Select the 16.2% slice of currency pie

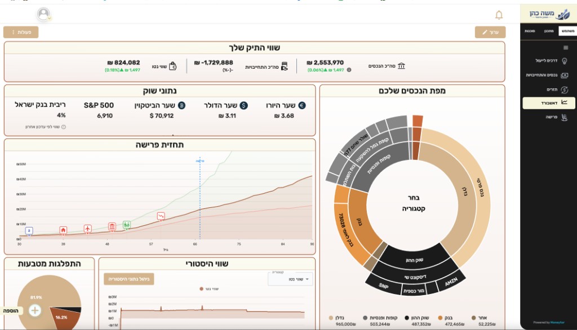[x=61, y=317]
